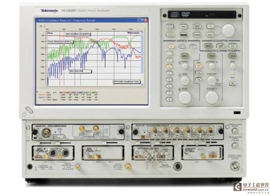Open the HORIZONTAL section MENU button

point(211,56)
